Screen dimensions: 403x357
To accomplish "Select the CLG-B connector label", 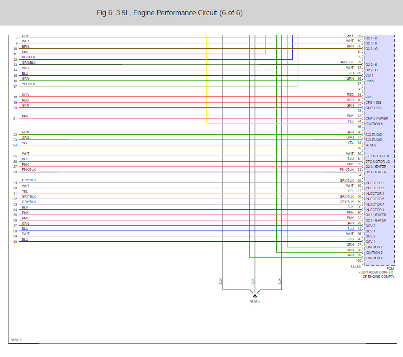I will click(x=356, y=266).
